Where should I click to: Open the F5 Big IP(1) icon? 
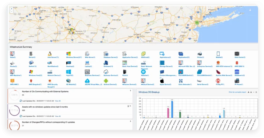tap(218, 81)
